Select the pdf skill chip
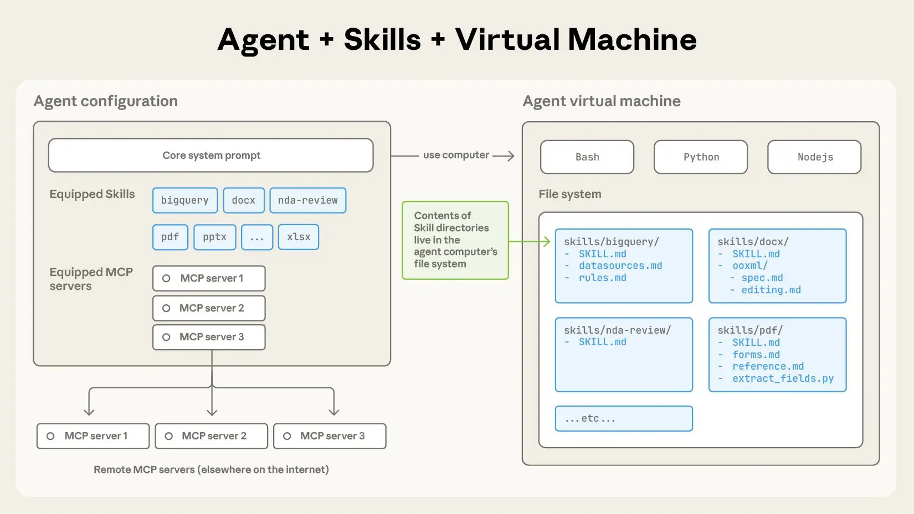 coord(170,237)
